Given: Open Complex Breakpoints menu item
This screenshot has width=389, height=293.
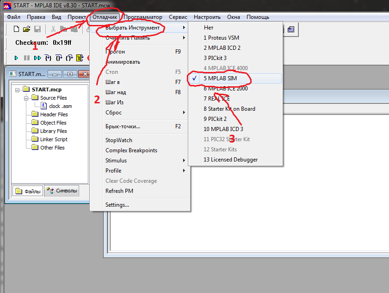Looking at the screenshot, I should coord(140,150).
